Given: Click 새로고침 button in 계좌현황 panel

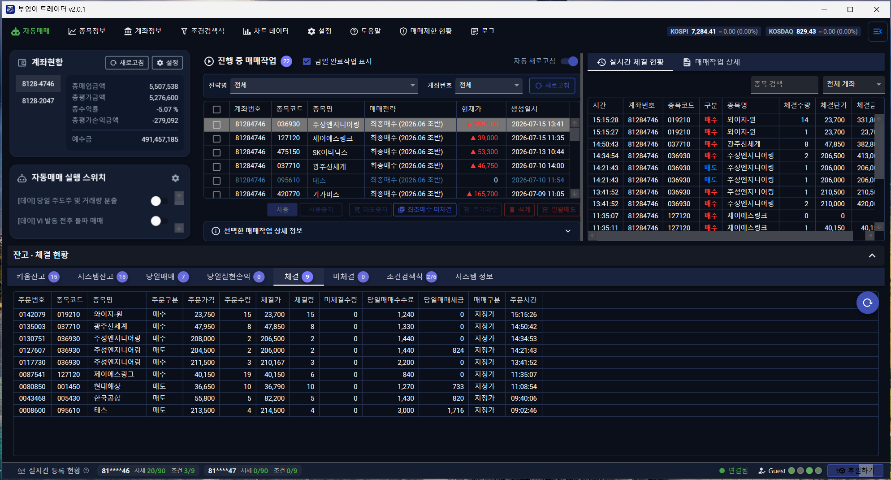Looking at the screenshot, I should tap(127, 63).
